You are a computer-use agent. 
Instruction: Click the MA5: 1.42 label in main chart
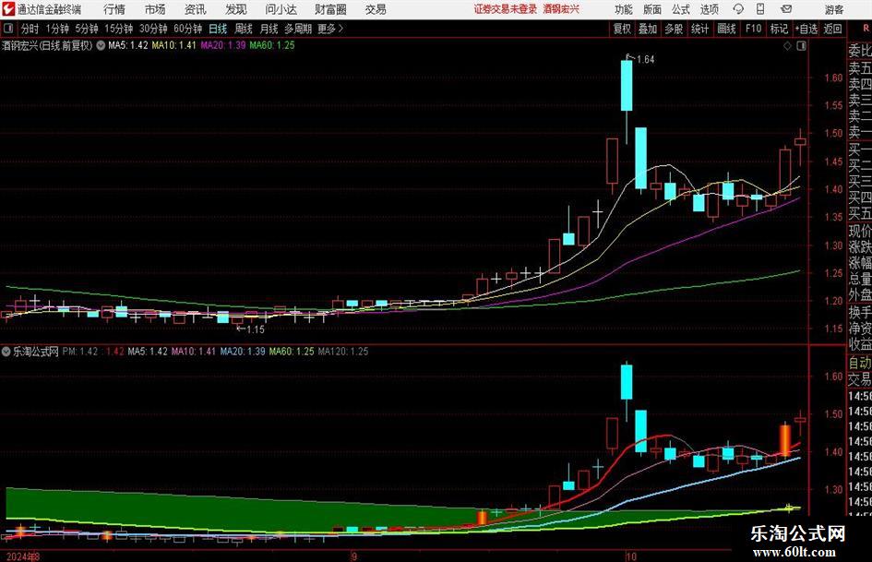(x=128, y=45)
